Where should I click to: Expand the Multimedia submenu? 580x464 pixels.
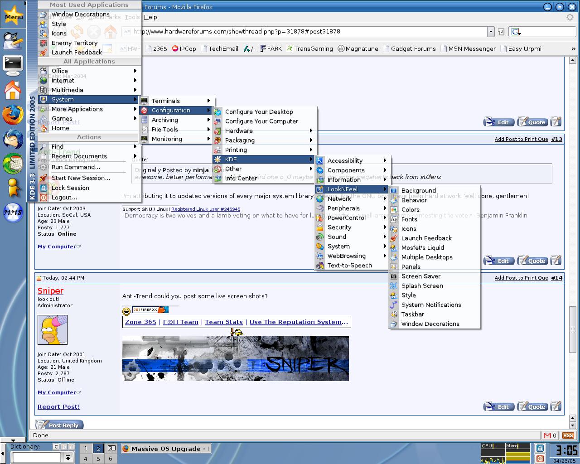coord(89,90)
